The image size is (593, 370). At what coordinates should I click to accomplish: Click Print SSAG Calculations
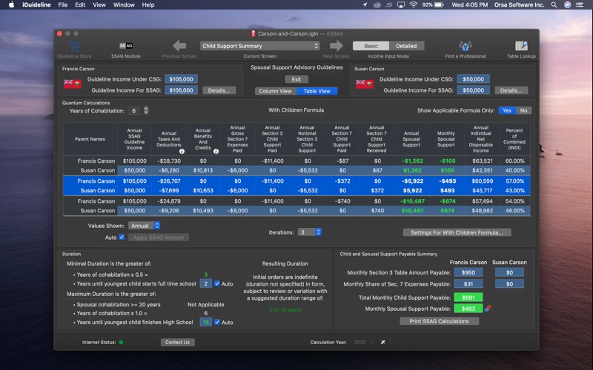[x=439, y=321]
